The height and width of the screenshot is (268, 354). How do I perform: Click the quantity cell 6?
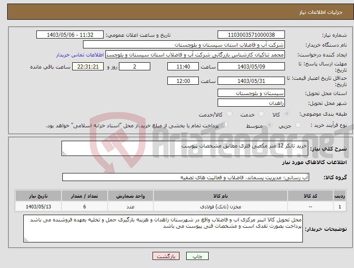pos(84,207)
